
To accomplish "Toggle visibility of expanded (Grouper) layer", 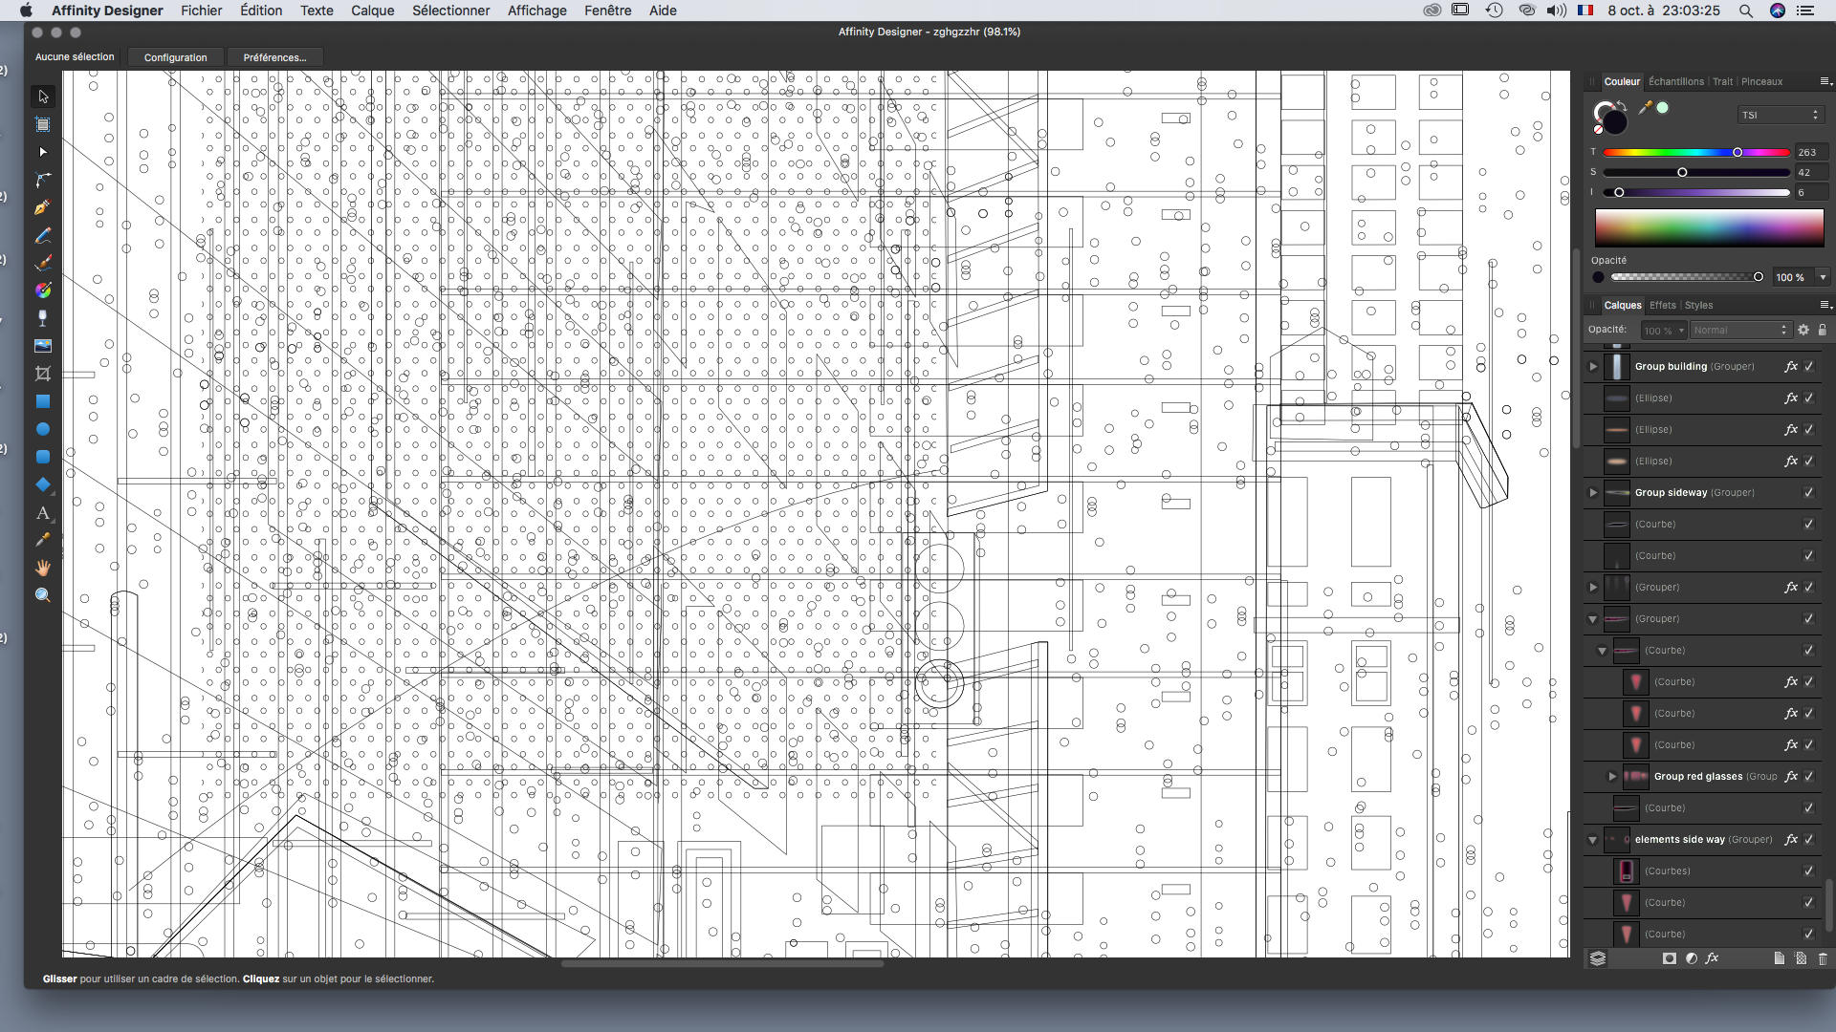I will [x=1809, y=618].
